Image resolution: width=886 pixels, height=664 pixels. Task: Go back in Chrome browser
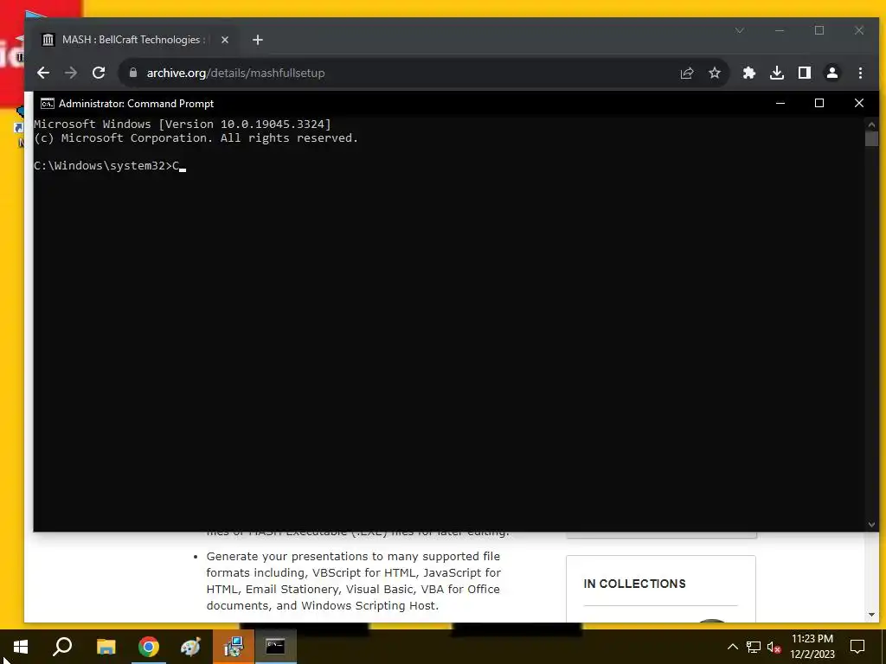click(x=43, y=73)
